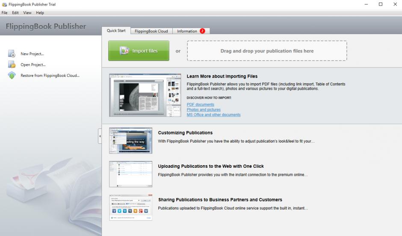The width and height of the screenshot is (402, 236).
Task: Click the Open Project folder icon
Action: 12,64
